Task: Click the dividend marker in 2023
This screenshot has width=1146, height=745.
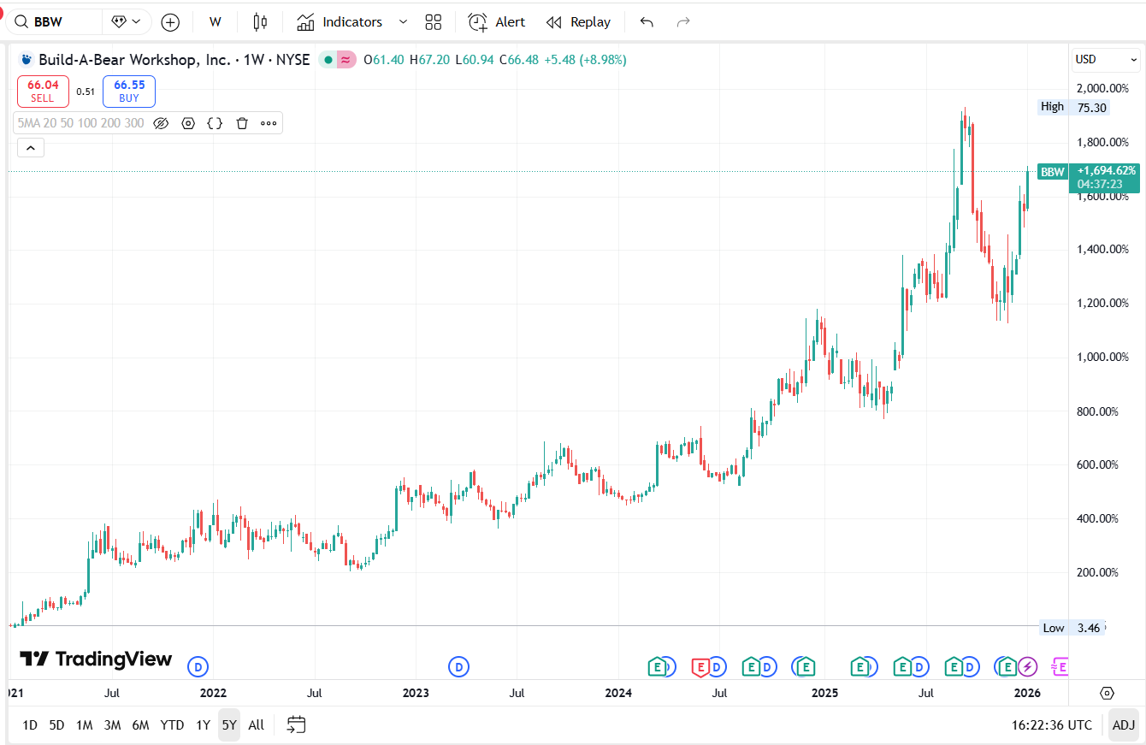Action: tap(459, 666)
